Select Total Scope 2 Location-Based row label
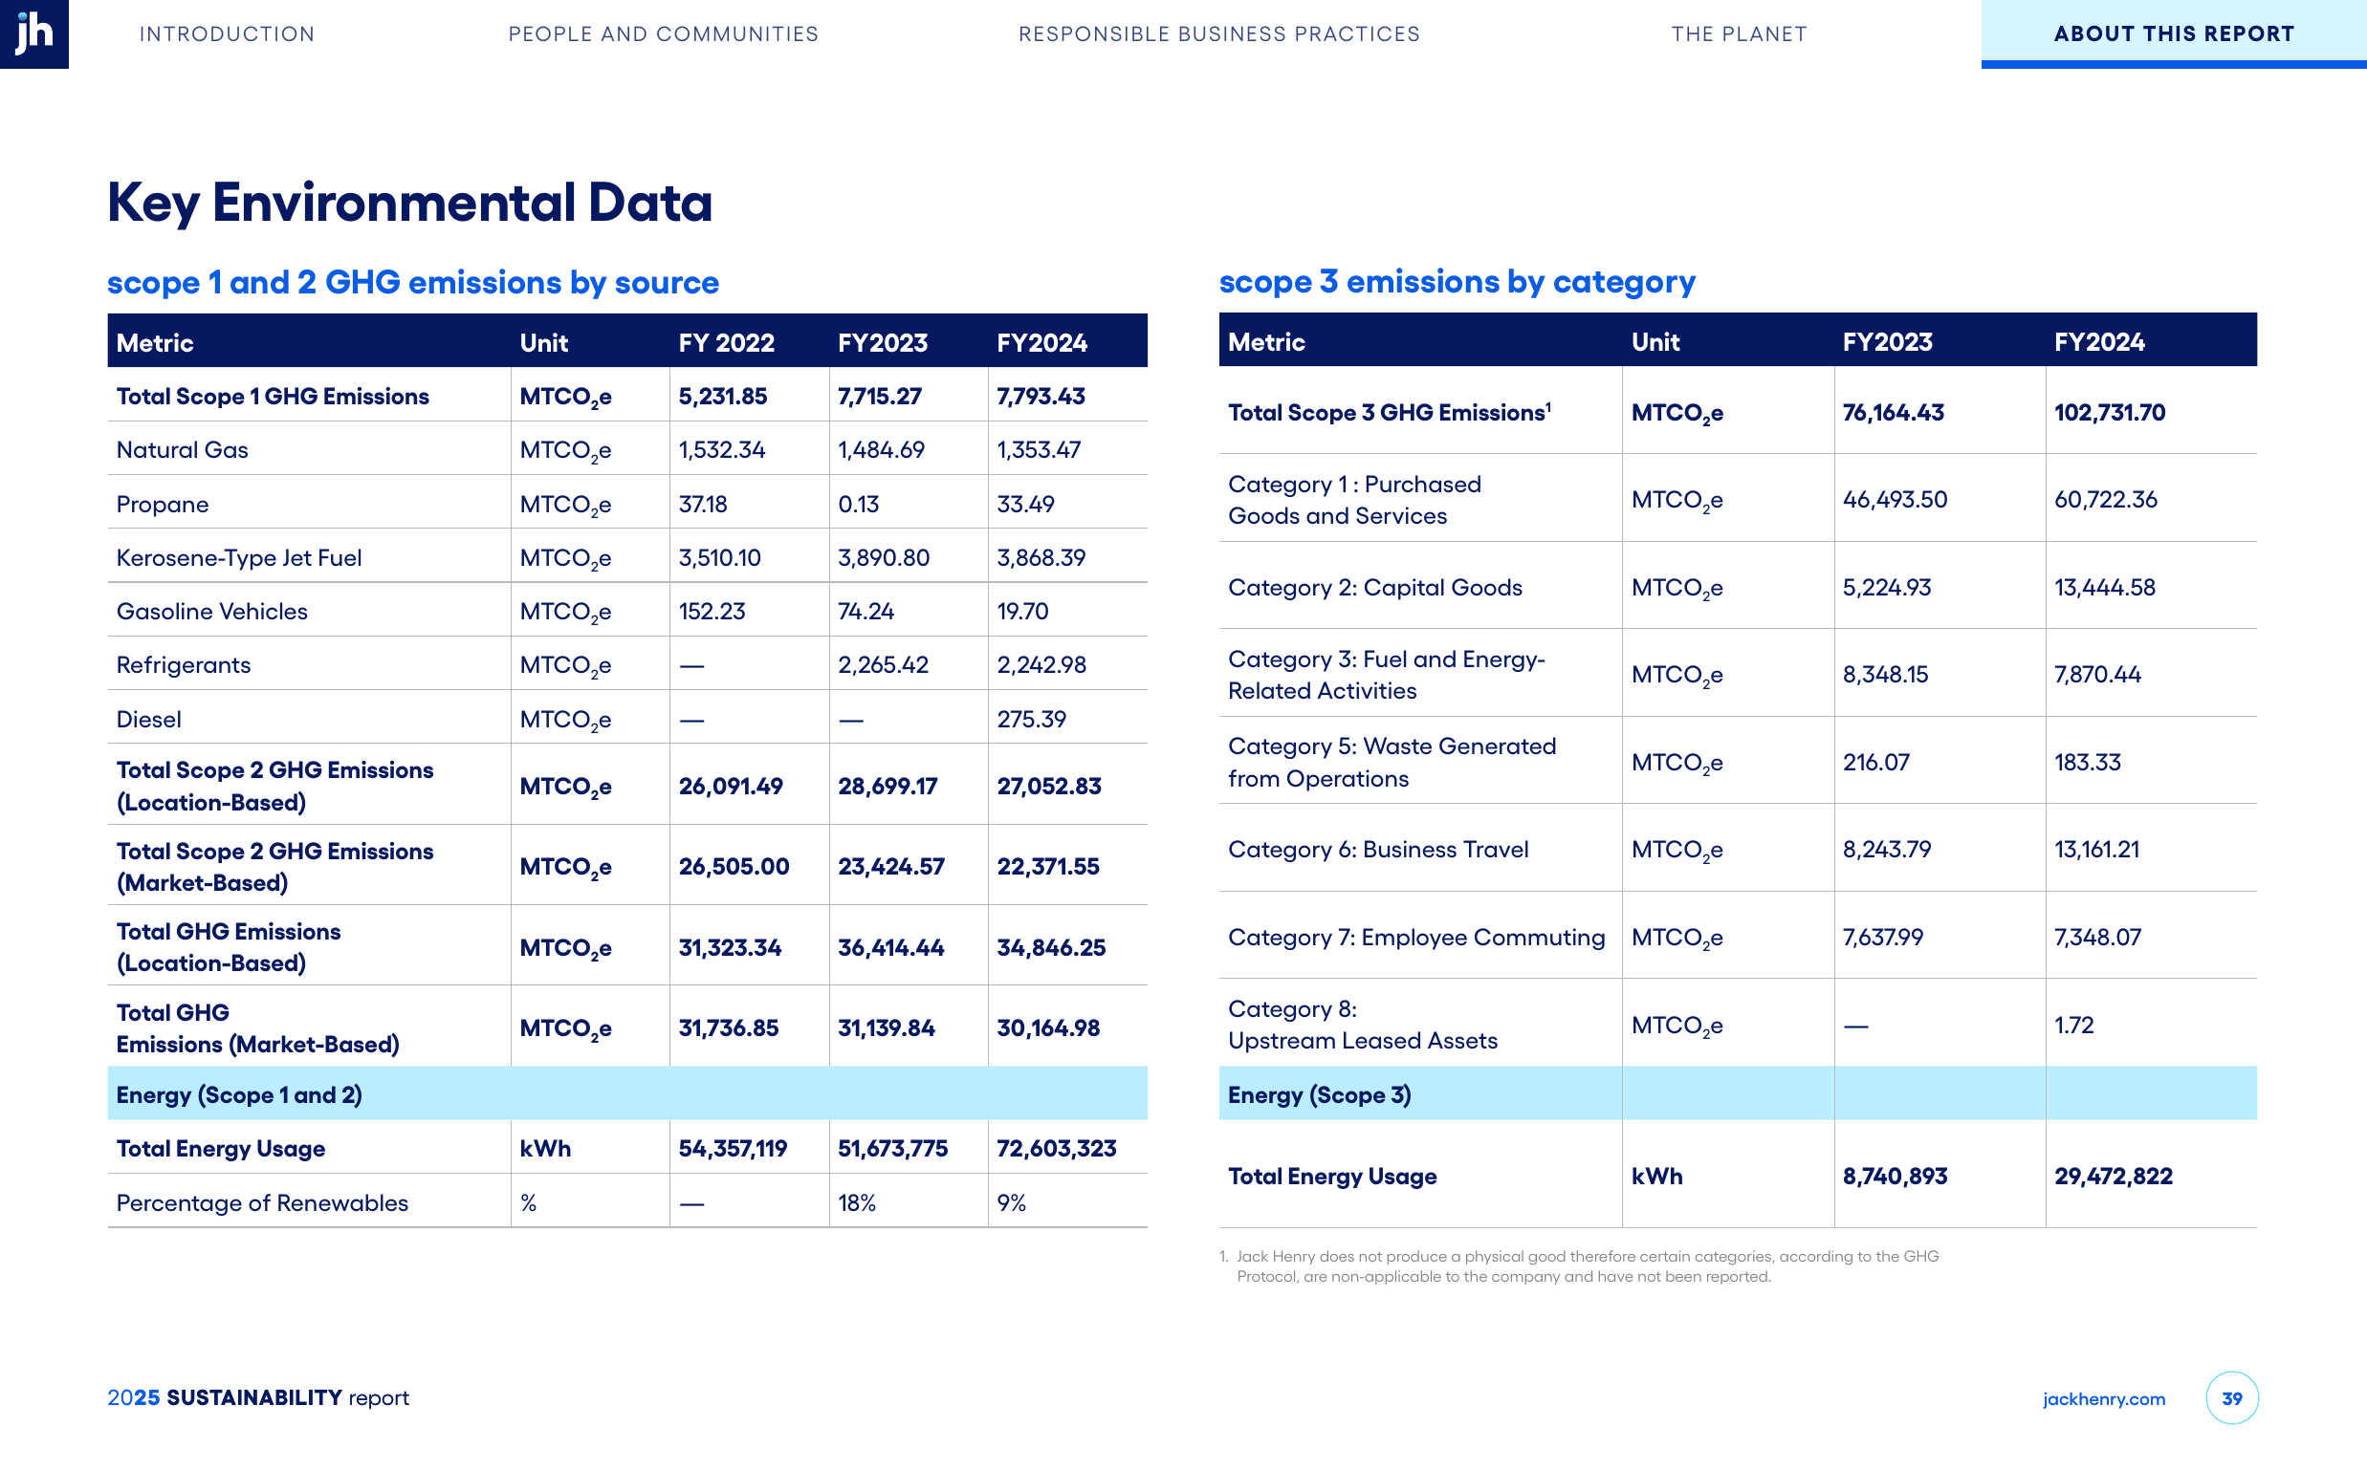The height and width of the screenshot is (1470, 2367). 274,786
